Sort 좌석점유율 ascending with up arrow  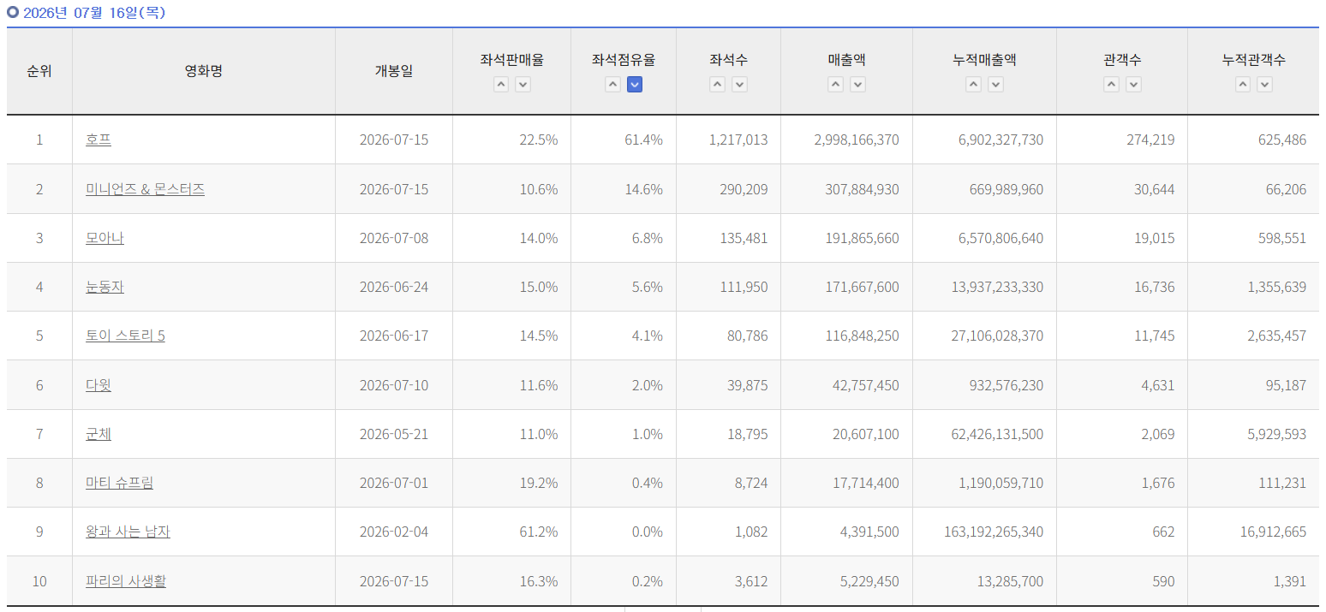[612, 84]
